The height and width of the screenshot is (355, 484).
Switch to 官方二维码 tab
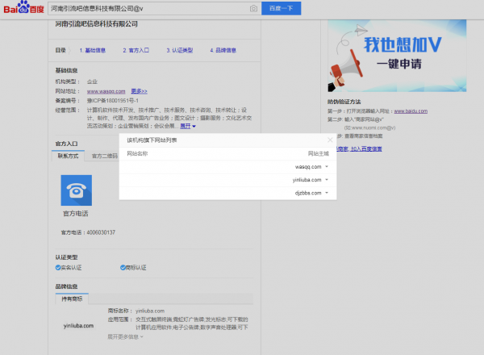pyautogui.click(x=105, y=156)
